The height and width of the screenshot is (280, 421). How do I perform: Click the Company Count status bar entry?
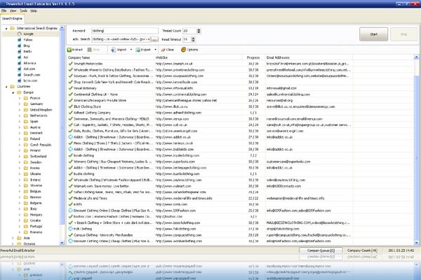pos(362,251)
